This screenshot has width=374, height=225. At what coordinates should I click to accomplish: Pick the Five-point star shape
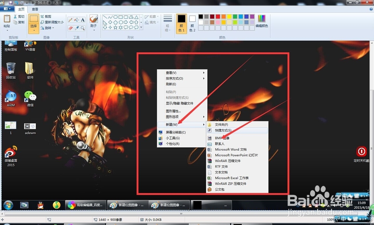coord(116,27)
